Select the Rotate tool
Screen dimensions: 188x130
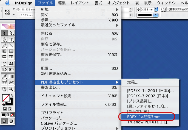(4, 64)
